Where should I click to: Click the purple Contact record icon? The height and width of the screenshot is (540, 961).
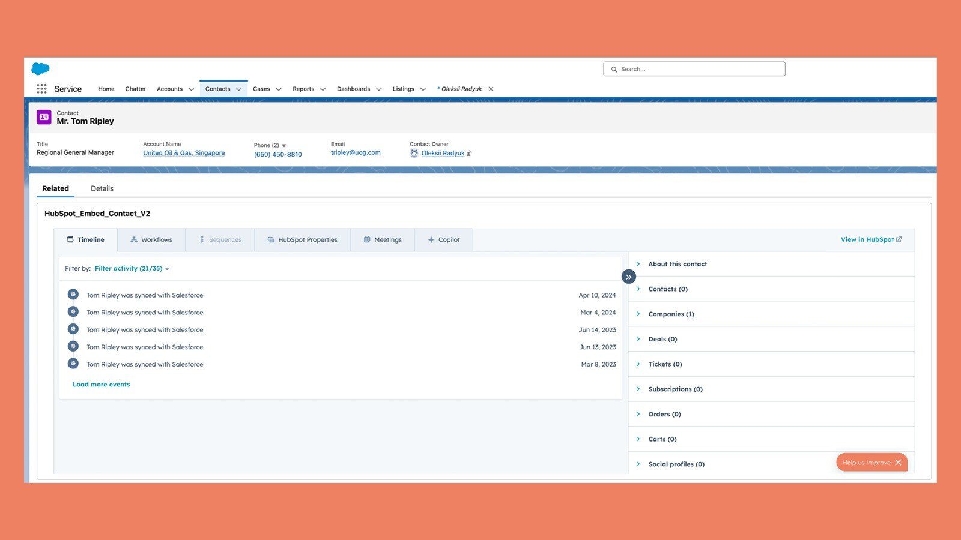click(x=44, y=117)
